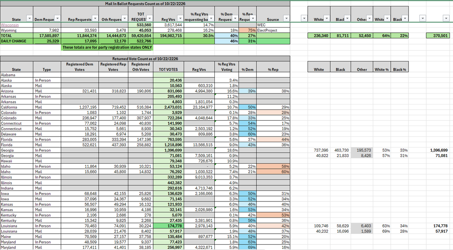Click the Delaware state cell
Image resolution: width=453 pixels, height=250 pixels.
tap(16, 134)
